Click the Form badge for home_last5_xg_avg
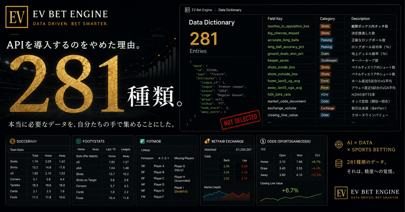Viewport: 405px width, 212px height. click(325, 81)
